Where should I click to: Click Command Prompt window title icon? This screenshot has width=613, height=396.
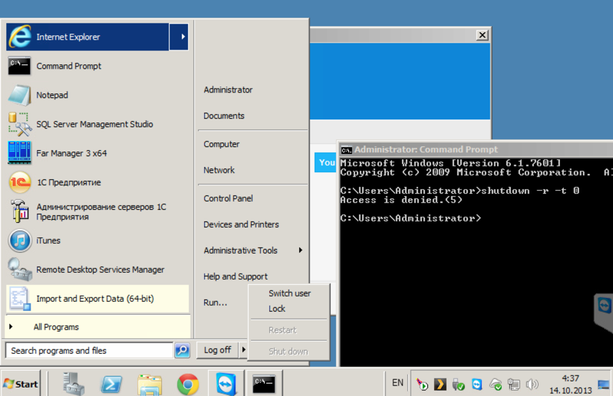[346, 150]
